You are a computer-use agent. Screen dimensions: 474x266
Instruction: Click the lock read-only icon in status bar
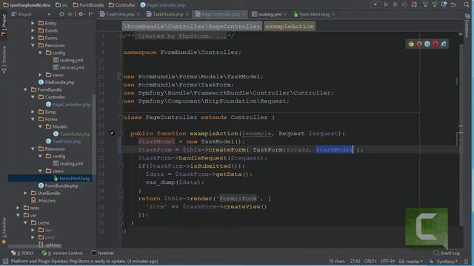431,262
